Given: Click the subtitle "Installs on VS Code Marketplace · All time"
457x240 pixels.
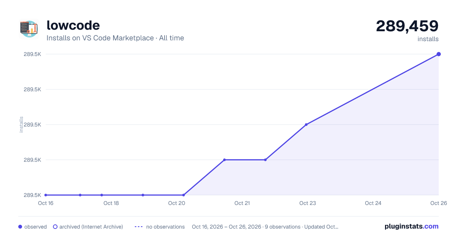Looking at the screenshot, I should pos(115,38).
